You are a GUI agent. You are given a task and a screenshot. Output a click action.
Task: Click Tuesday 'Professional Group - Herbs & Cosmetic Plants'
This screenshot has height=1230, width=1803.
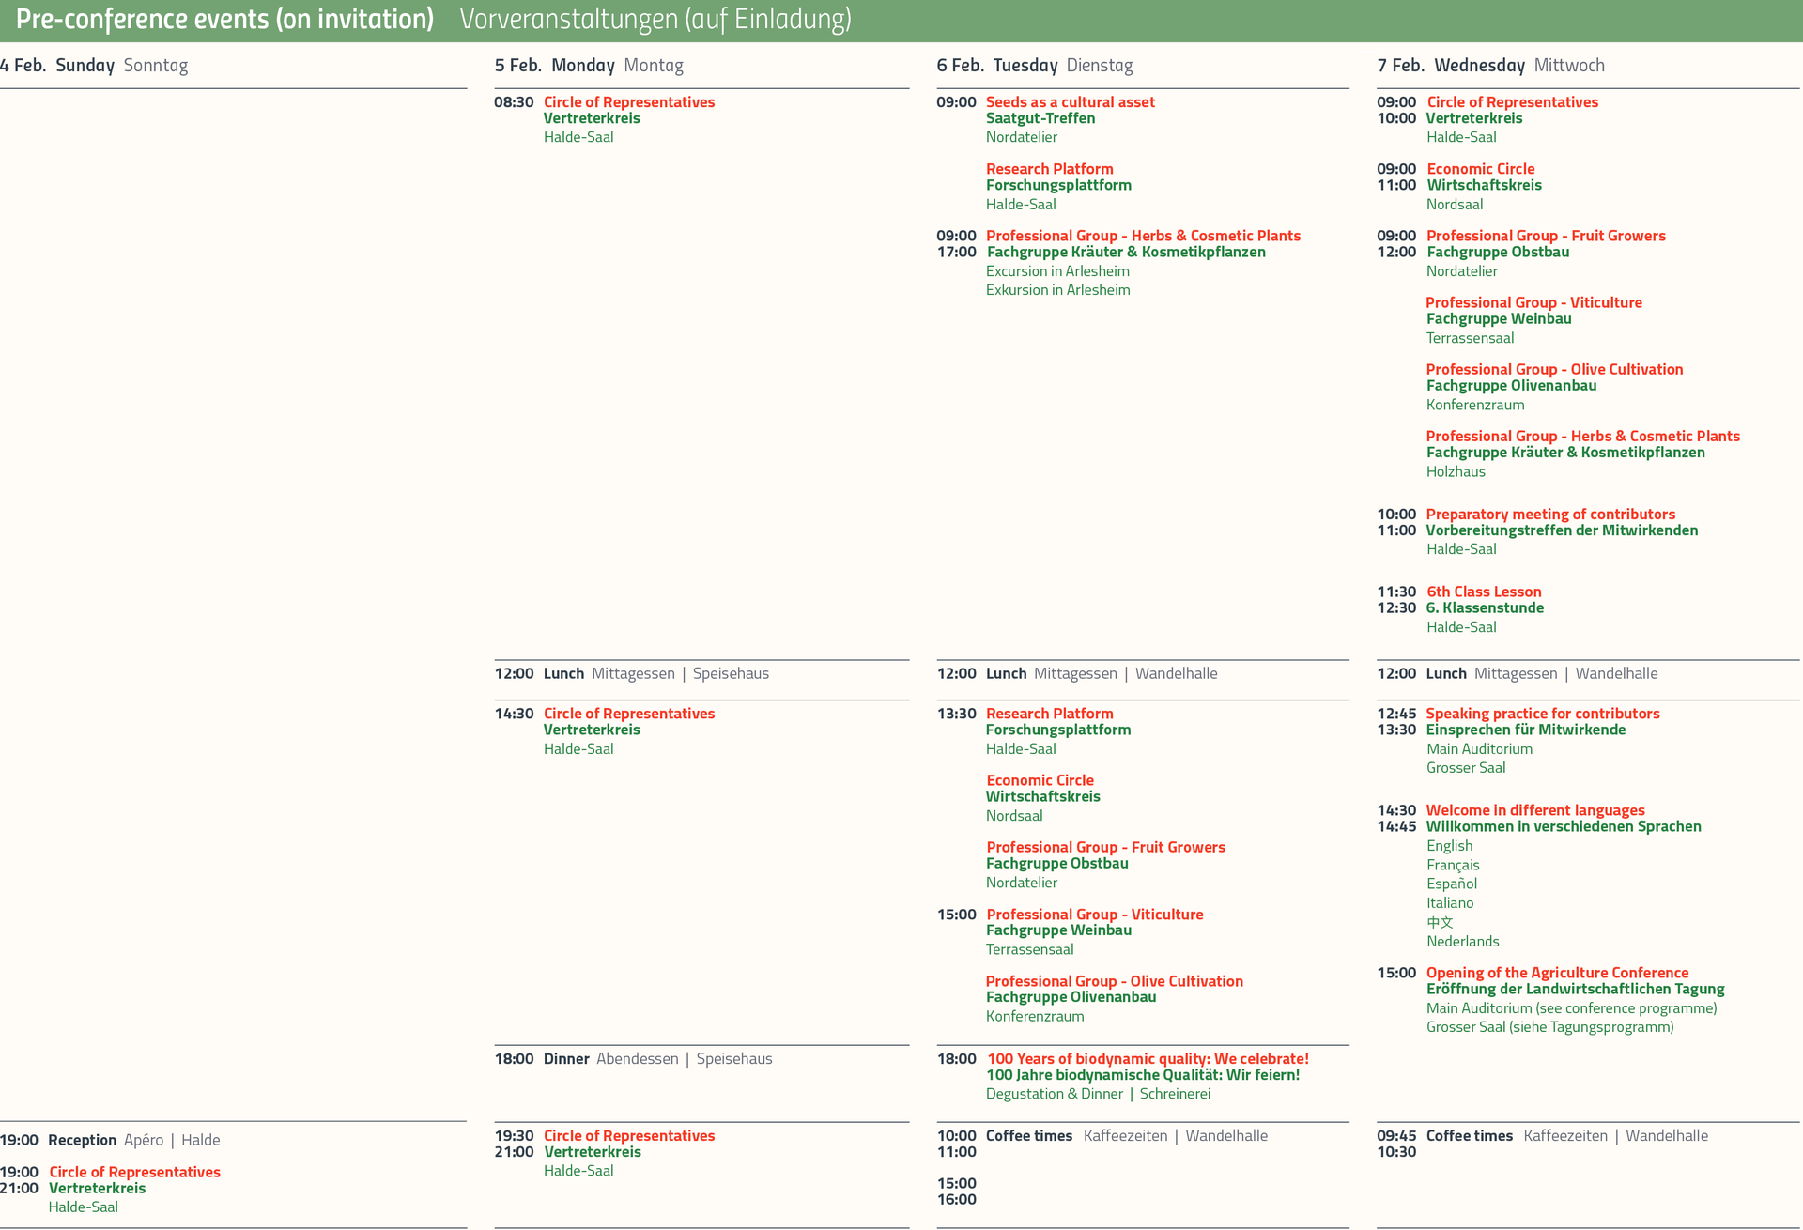click(1143, 236)
